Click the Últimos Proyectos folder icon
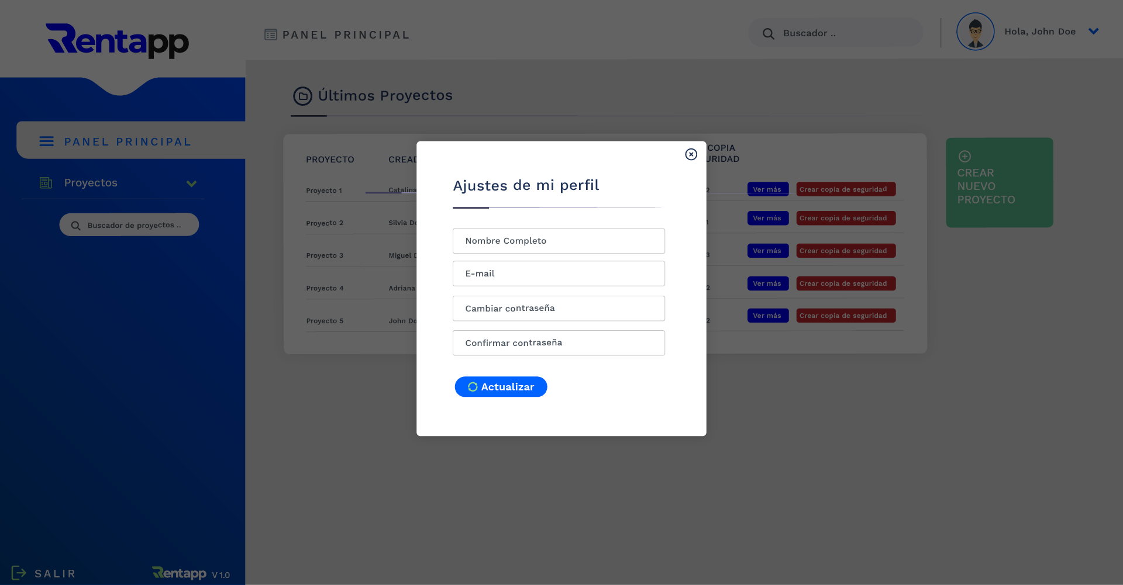The width and height of the screenshot is (1123, 585). coord(302,96)
